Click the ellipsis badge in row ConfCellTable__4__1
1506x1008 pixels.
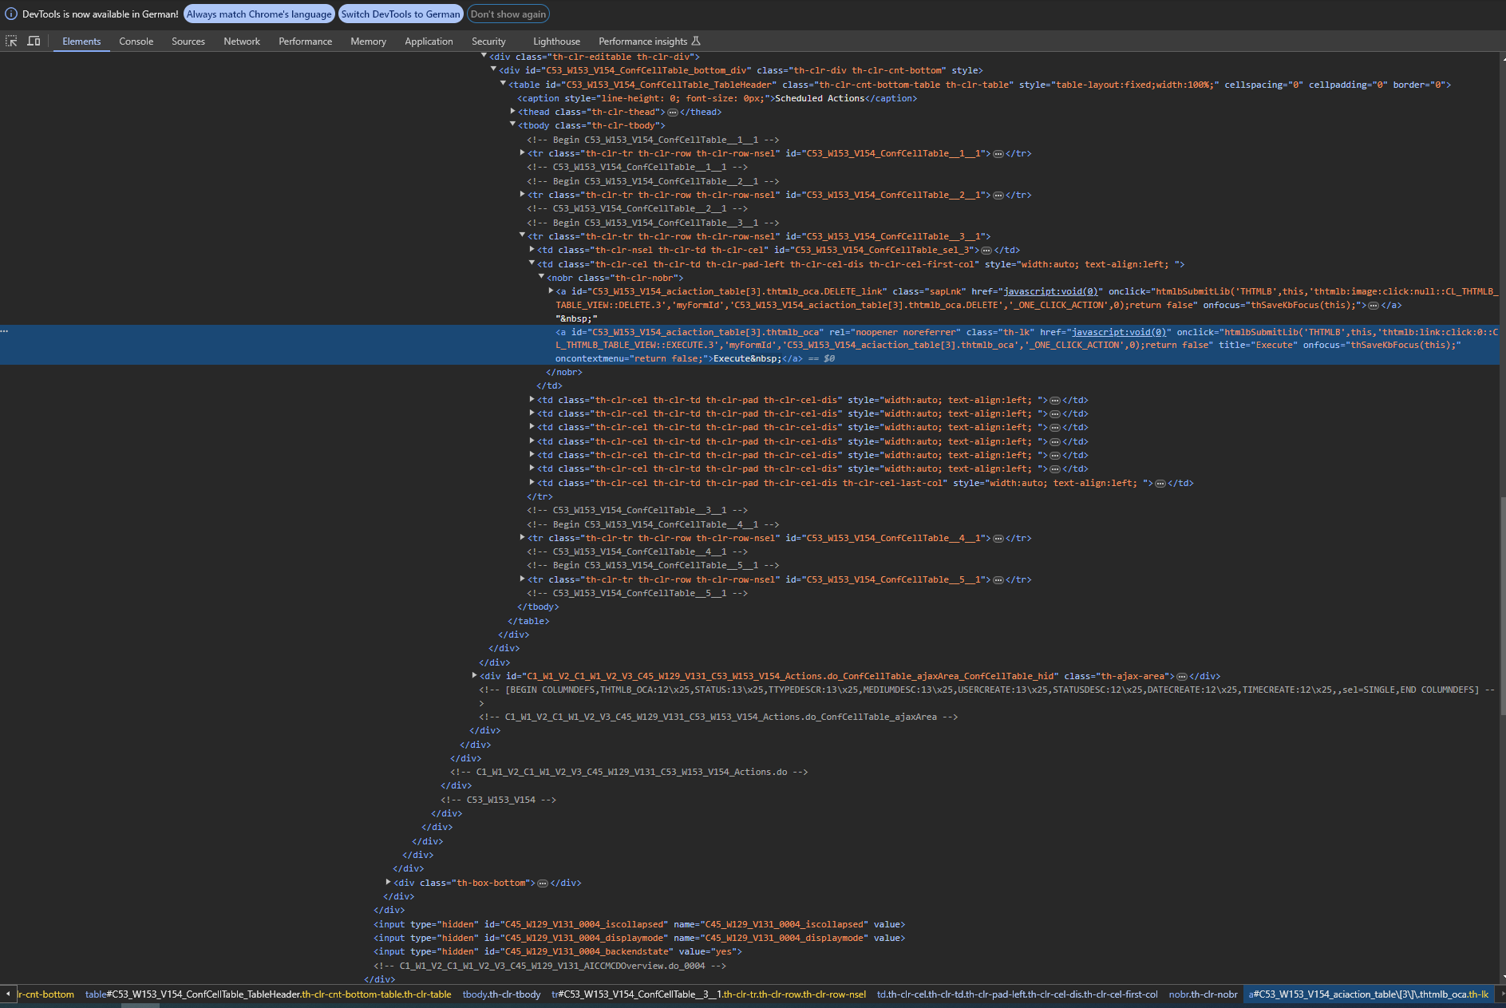click(x=998, y=539)
